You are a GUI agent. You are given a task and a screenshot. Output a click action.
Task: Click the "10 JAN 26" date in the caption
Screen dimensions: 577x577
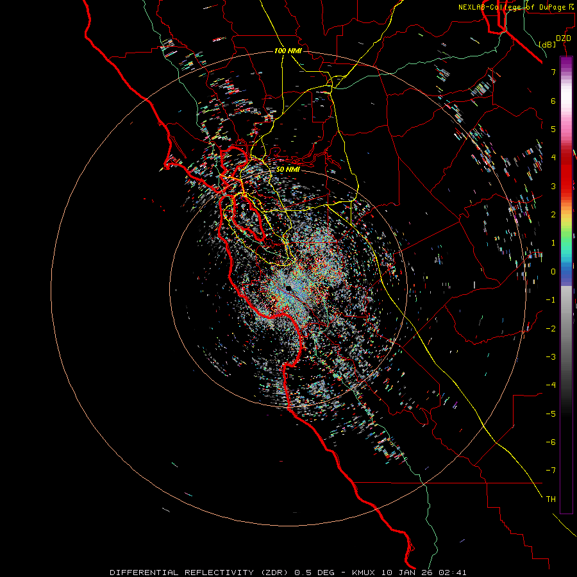408,573
